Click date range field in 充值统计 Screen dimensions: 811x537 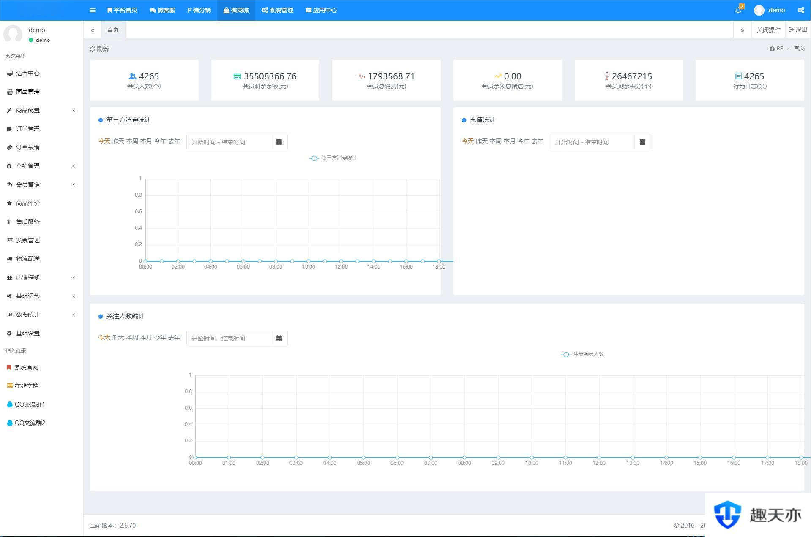[x=592, y=142]
